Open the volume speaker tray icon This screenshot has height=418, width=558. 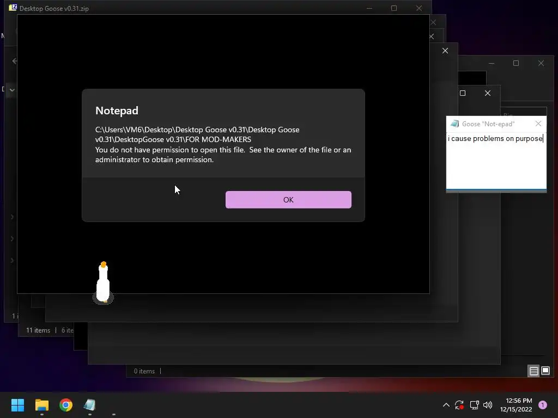[488, 405]
